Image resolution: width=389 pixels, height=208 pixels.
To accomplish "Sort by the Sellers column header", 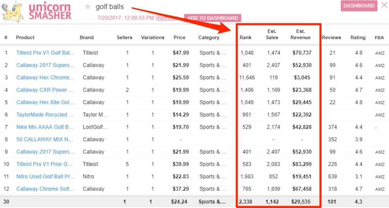I will (124, 38).
